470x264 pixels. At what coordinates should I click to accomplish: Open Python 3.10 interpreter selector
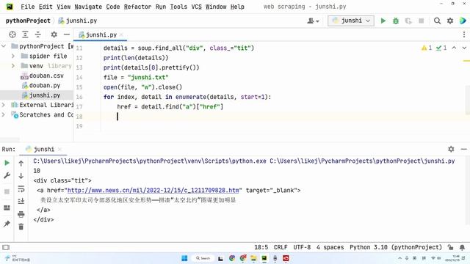tap(396, 247)
